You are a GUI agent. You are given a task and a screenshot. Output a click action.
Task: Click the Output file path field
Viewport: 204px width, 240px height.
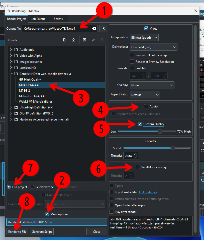click(60, 28)
